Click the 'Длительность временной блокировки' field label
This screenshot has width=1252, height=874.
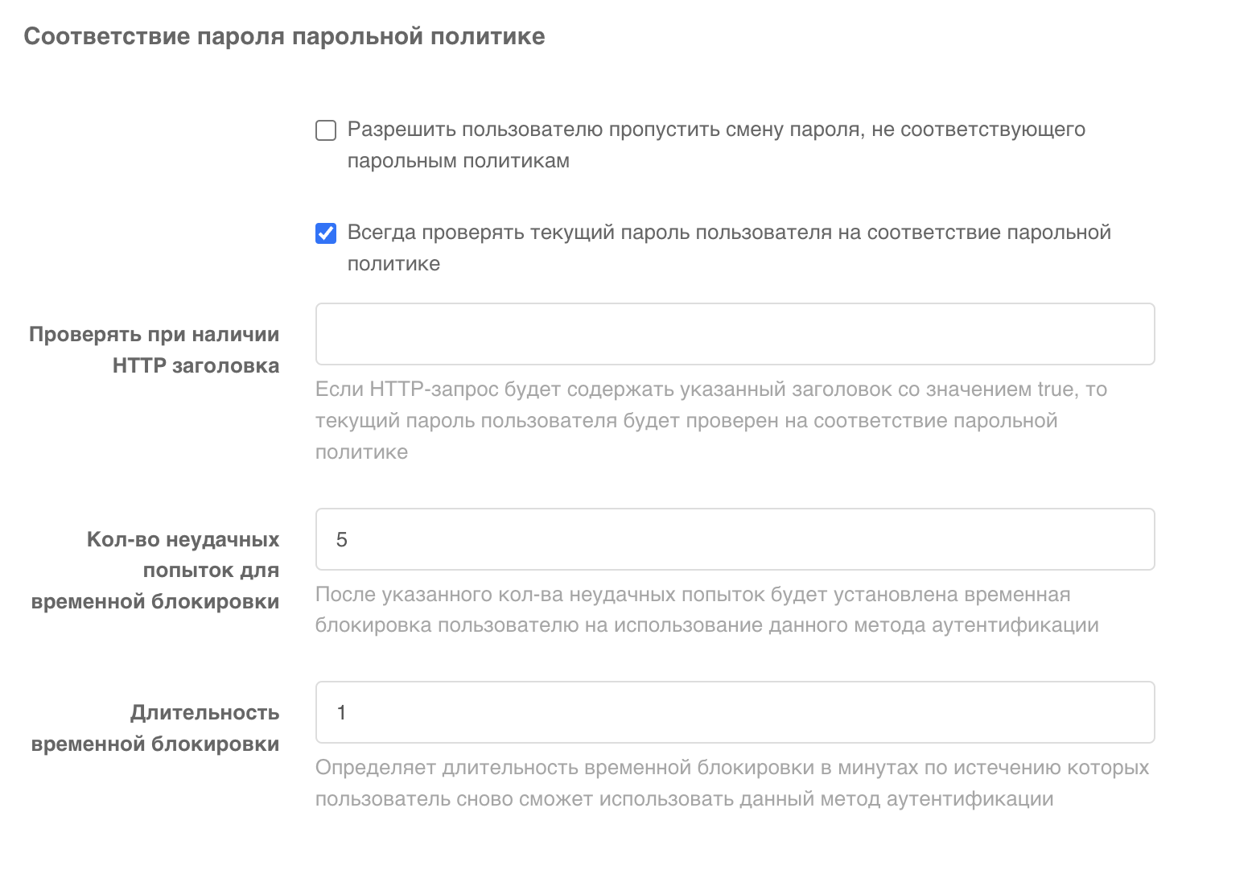point(156,728)
